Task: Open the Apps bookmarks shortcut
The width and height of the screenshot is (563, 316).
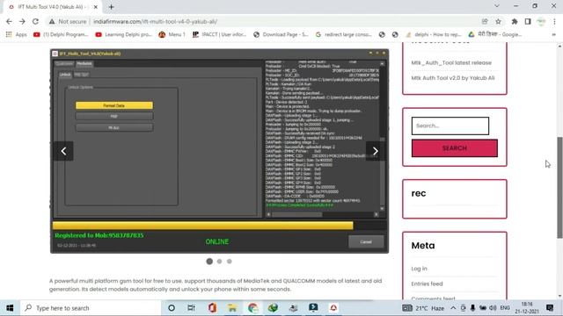Action: point(16,34)
